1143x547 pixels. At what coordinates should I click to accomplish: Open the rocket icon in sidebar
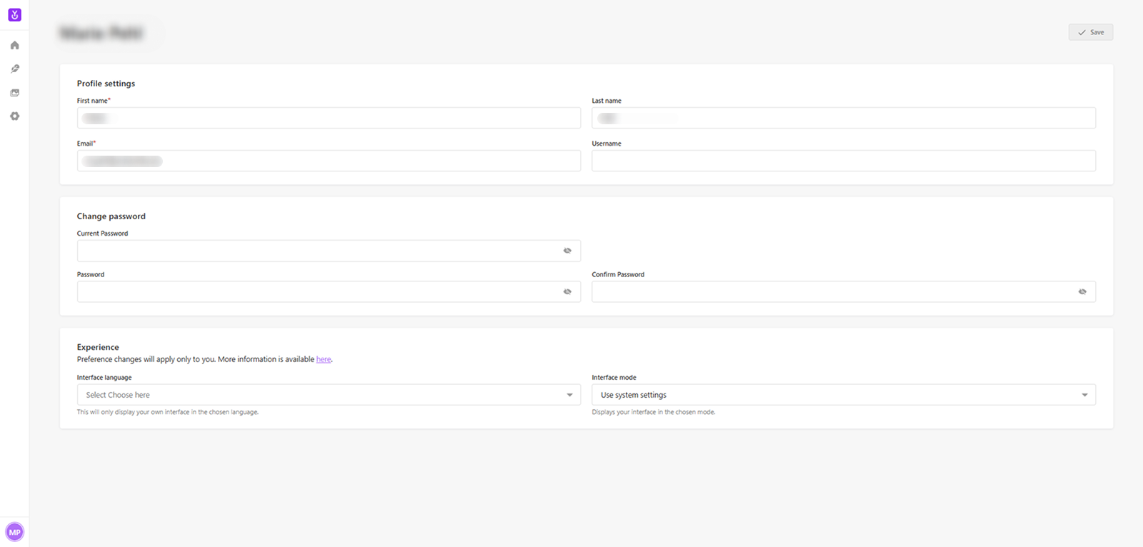point(14,69)
